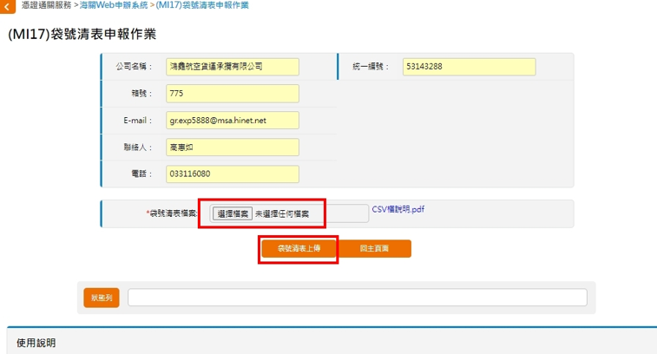Click the 袋號清表上傳 upload button
Screen dimensions: 657x354
point(299,249)
